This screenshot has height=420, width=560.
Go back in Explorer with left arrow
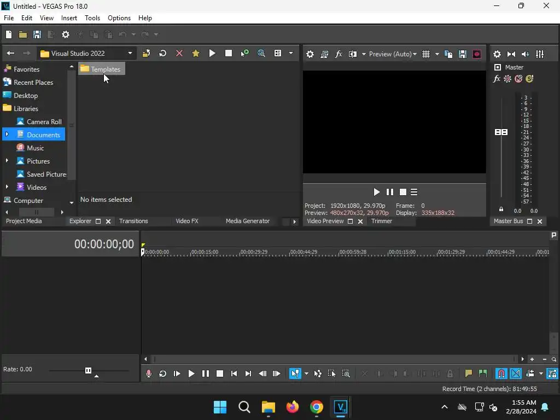[11, 53]
